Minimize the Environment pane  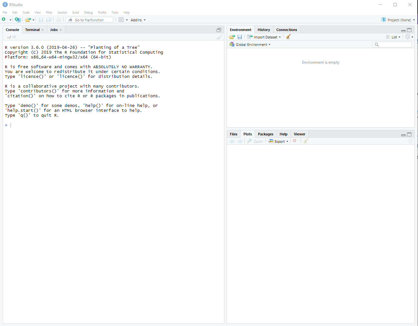(x=403, y=30)
